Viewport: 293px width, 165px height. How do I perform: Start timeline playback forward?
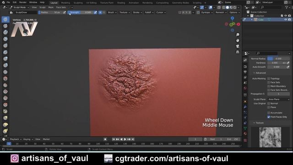125,139
